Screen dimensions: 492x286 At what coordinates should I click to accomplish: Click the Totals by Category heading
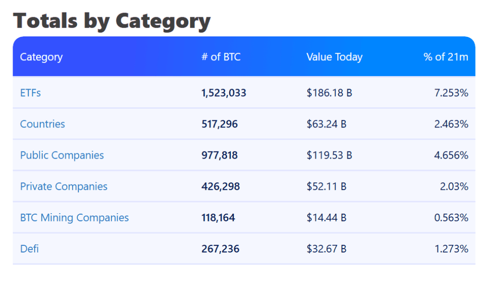112,21
